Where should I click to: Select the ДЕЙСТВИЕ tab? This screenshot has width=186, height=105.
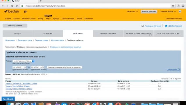pos(78,34)
